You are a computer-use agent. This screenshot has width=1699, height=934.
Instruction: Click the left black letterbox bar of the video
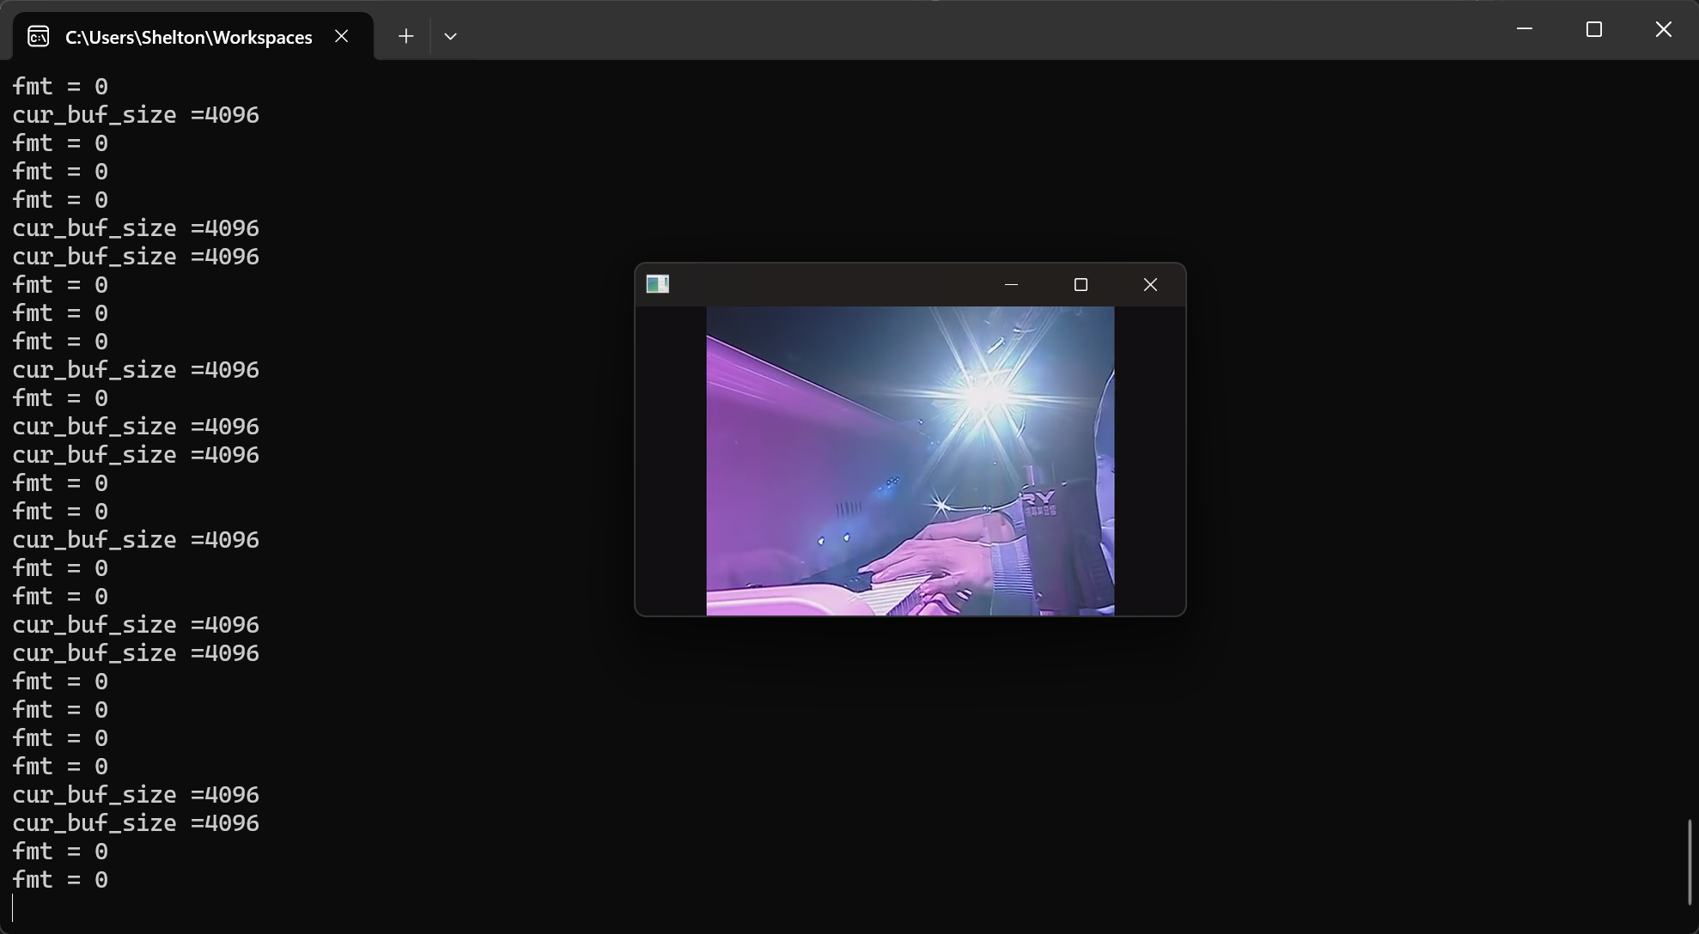[x=671, y=460]
